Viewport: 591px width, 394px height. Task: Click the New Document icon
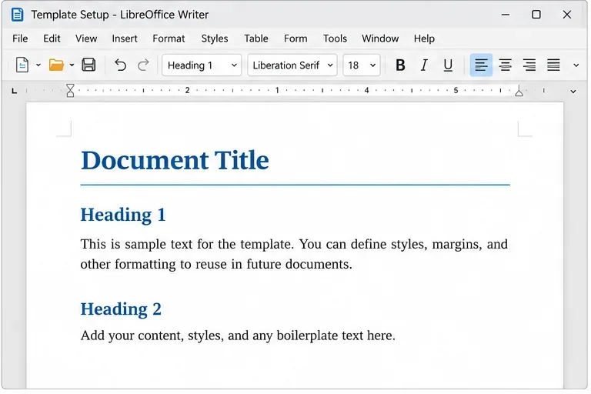(x=22, y=65)
